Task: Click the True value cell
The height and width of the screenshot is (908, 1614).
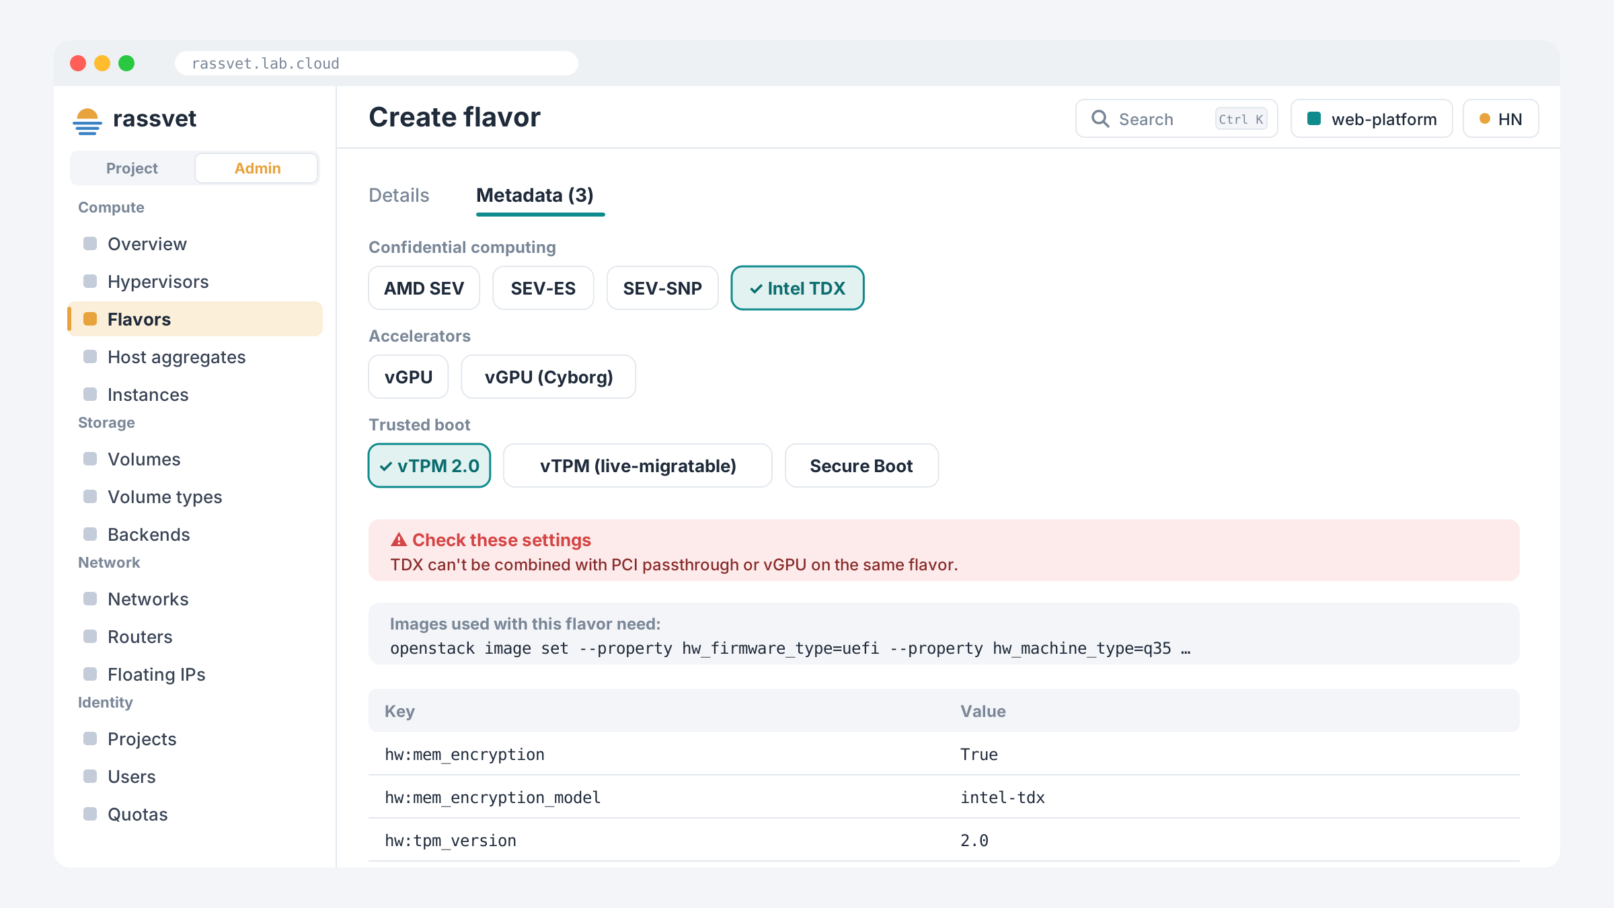Action: click(x=979, y=754)
